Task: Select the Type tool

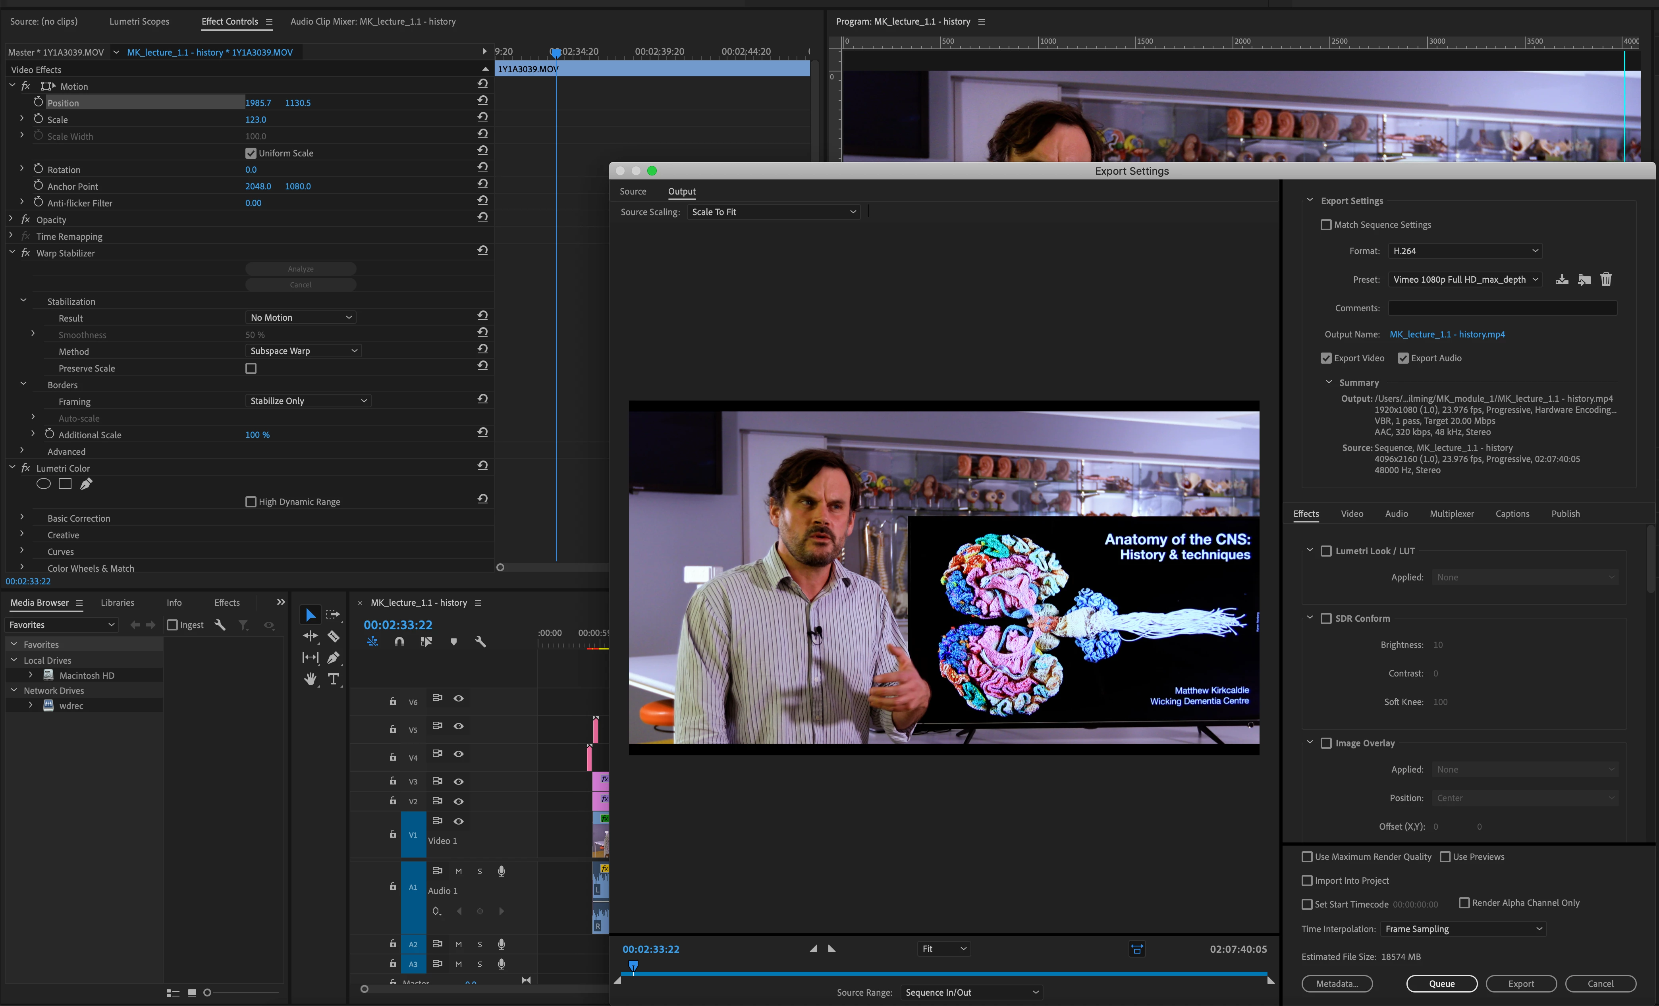Action: pos(333,679)
